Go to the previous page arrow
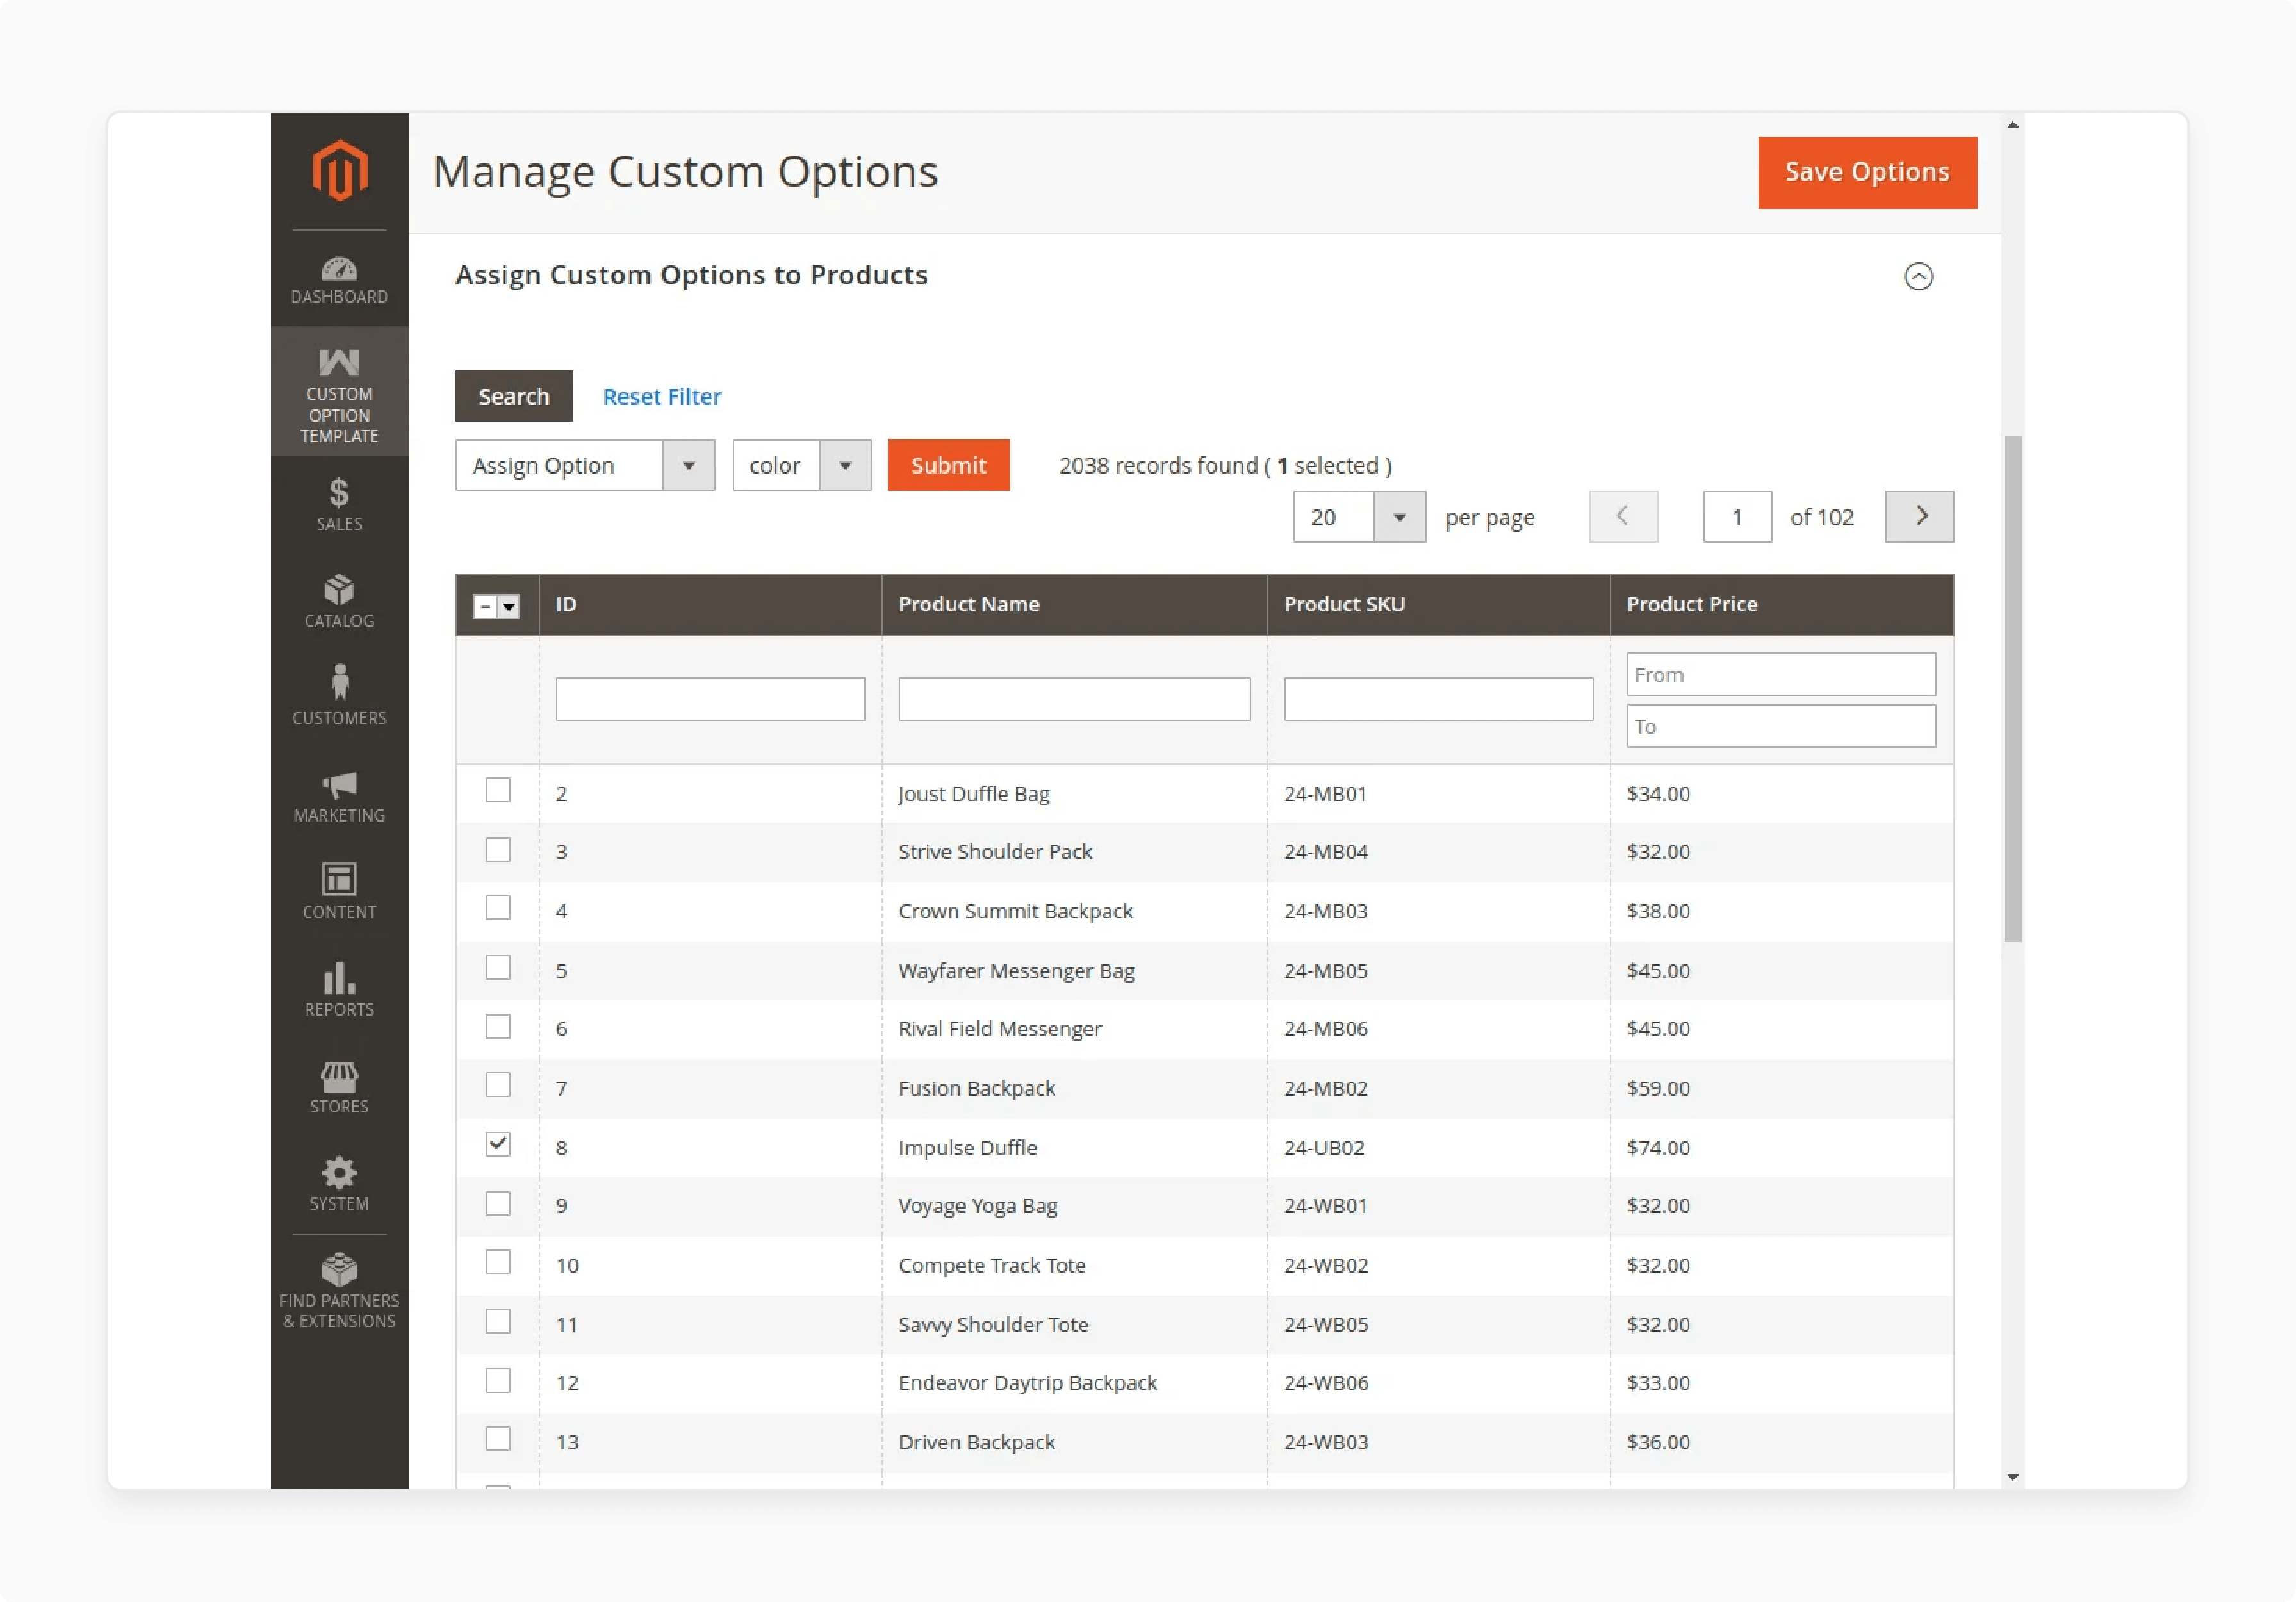2296x1602 pixels. [x=1623, y=517]
